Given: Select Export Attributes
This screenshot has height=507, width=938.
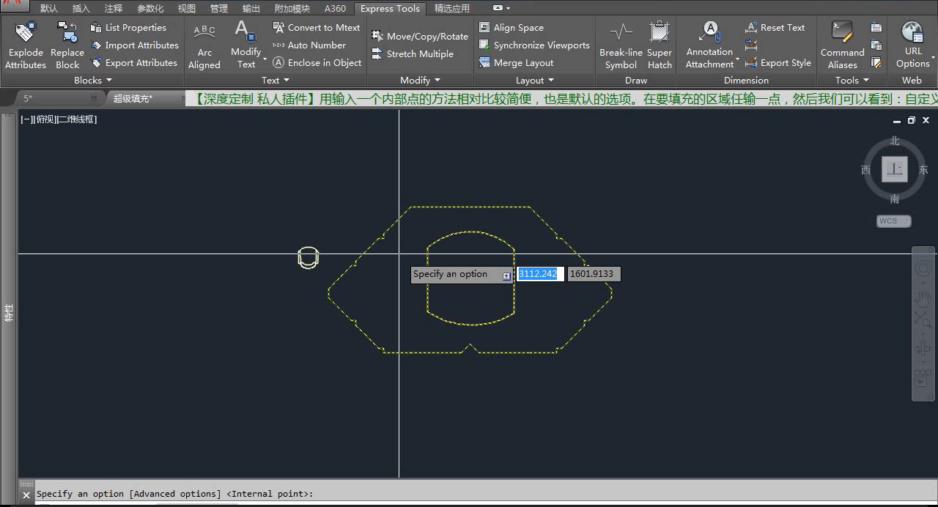Looking at the screenshot, I should [134, 63].
